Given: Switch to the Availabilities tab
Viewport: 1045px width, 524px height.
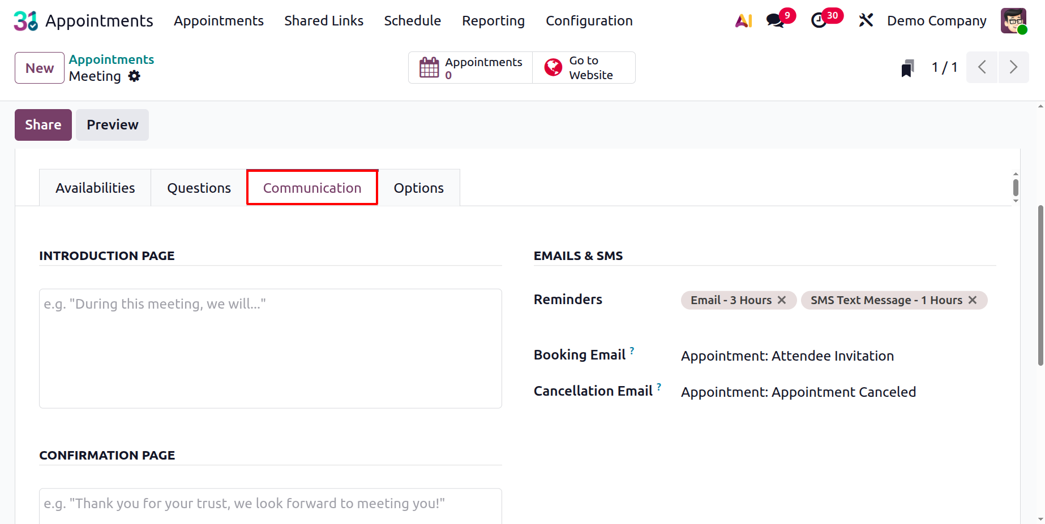Looking at the screenshot, I should (95, 187).
